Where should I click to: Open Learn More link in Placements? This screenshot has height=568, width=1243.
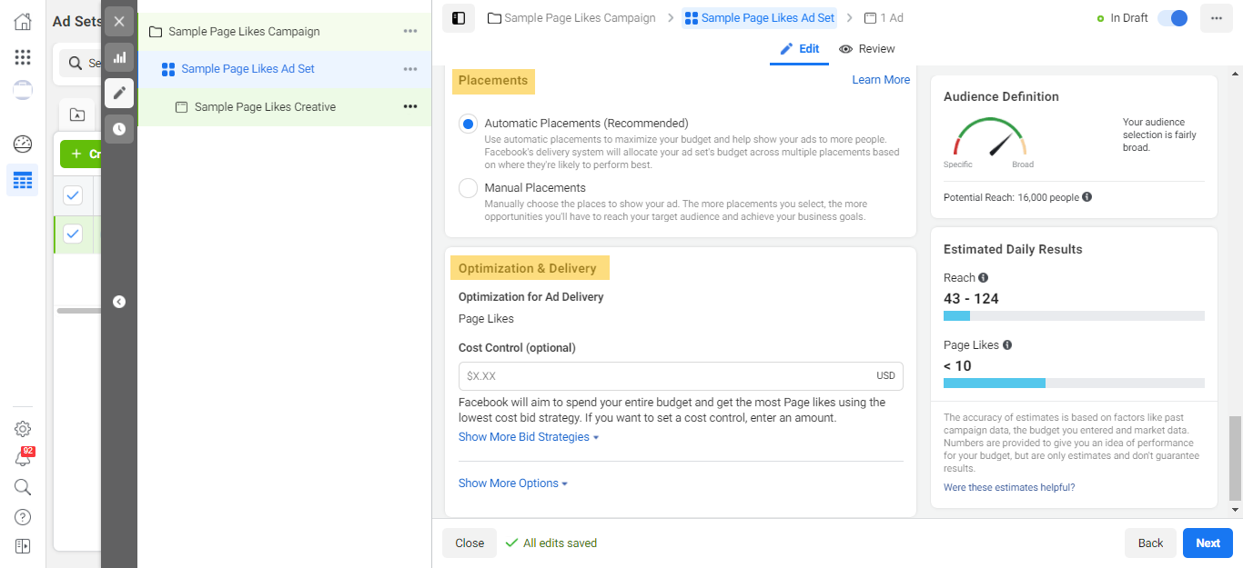click(x=881, y=80)
